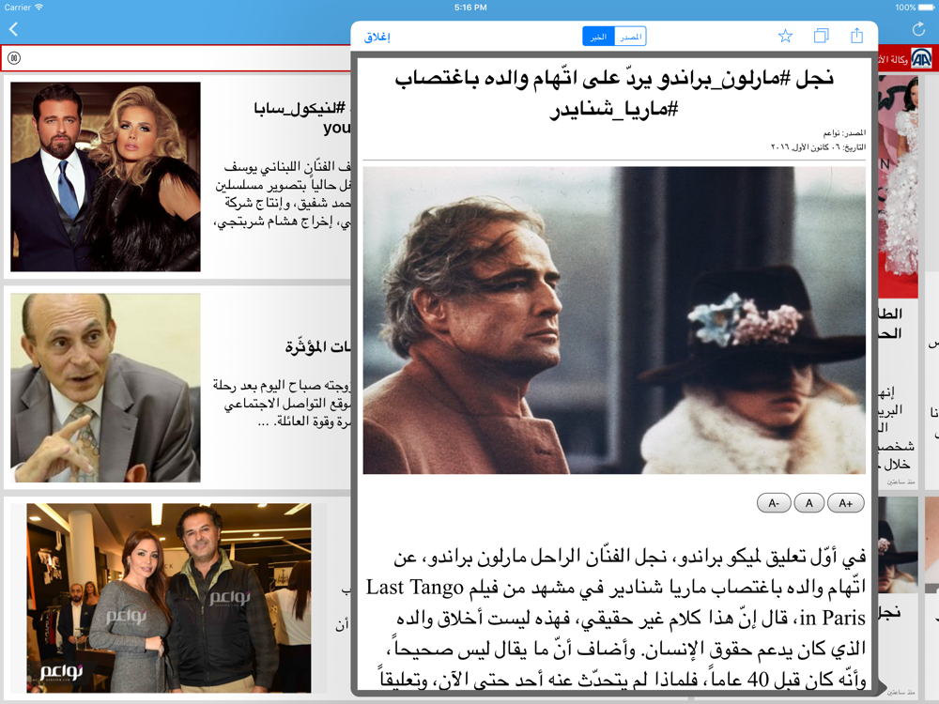Open the copy/duplicate pages icon

(821, 37)
